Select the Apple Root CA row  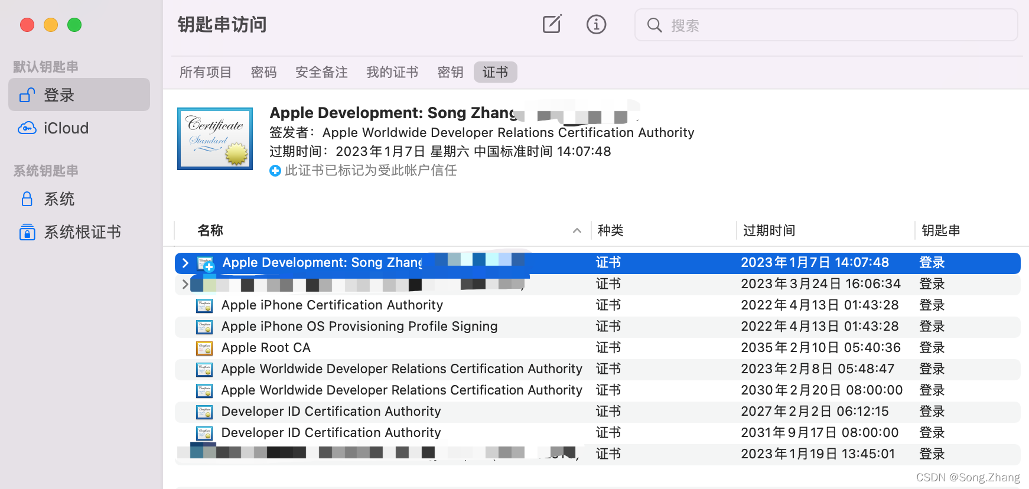point(598,348)
